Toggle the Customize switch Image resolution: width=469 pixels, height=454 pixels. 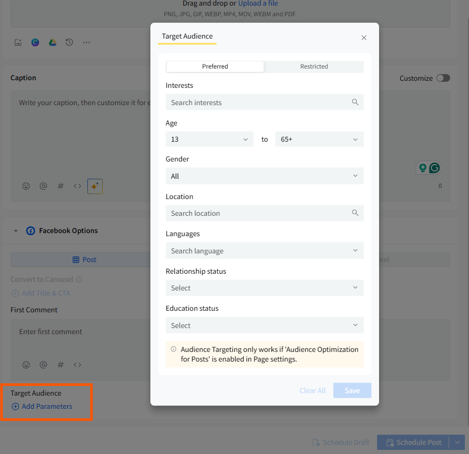[443, 78]
